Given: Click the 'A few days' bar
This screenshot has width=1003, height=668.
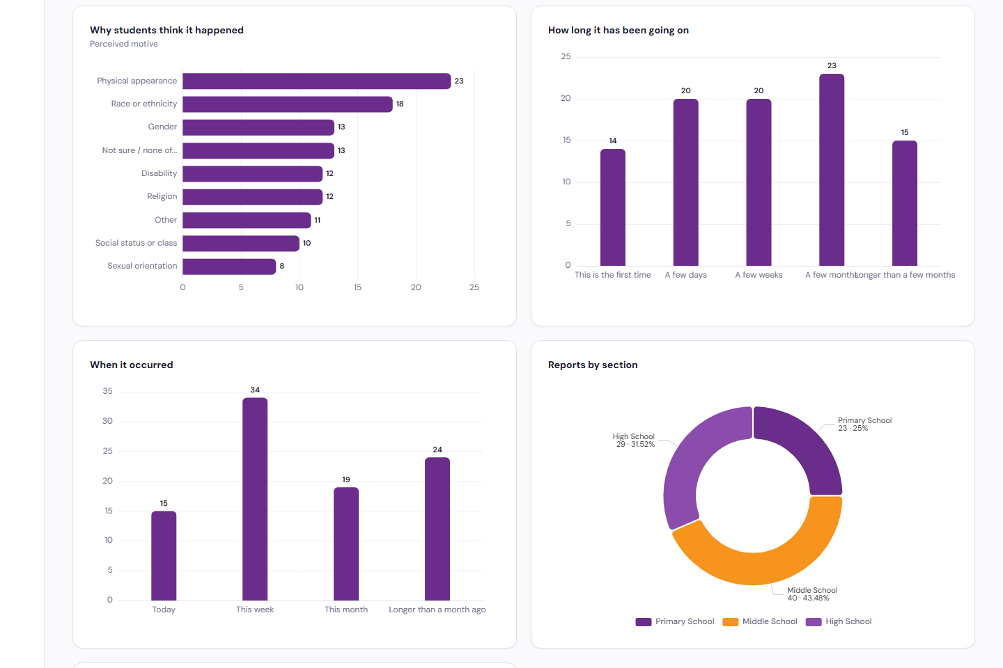Looking at the screenshot, I should [686, 182].
